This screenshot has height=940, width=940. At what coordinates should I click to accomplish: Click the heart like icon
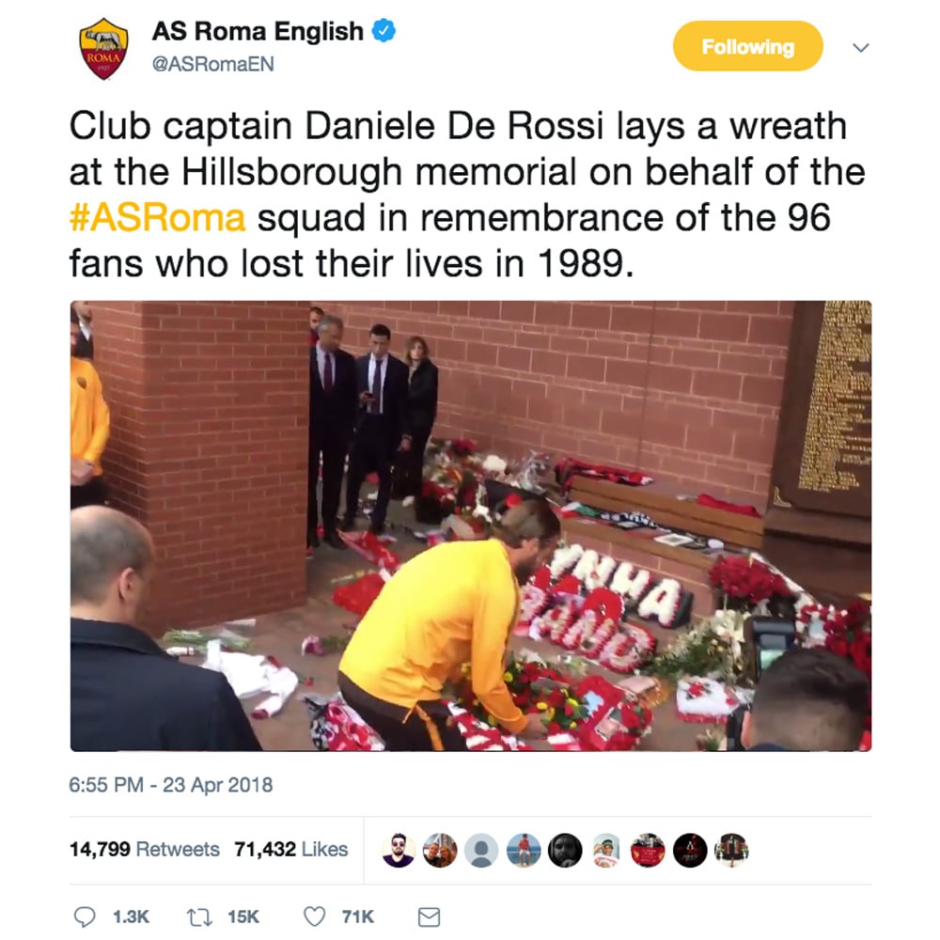point(314,916)
